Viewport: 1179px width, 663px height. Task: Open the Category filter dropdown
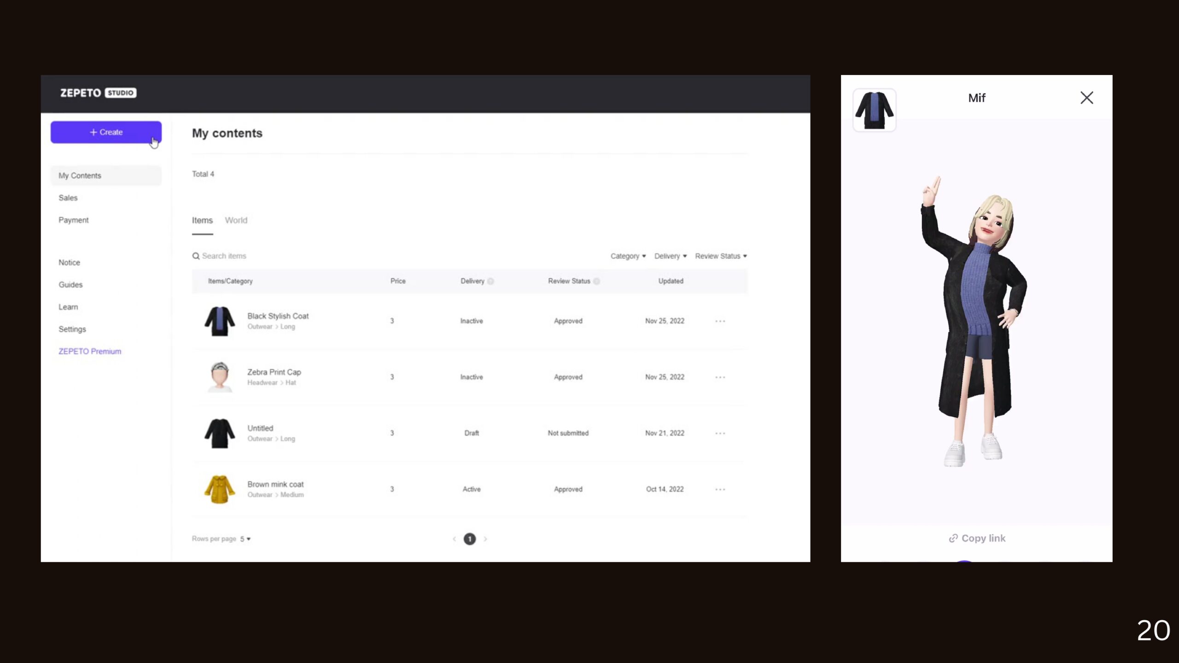628,256
